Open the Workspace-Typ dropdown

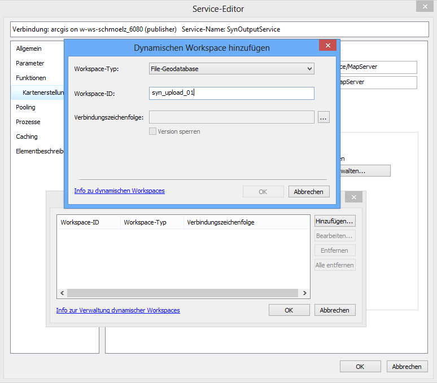[231, 69]
